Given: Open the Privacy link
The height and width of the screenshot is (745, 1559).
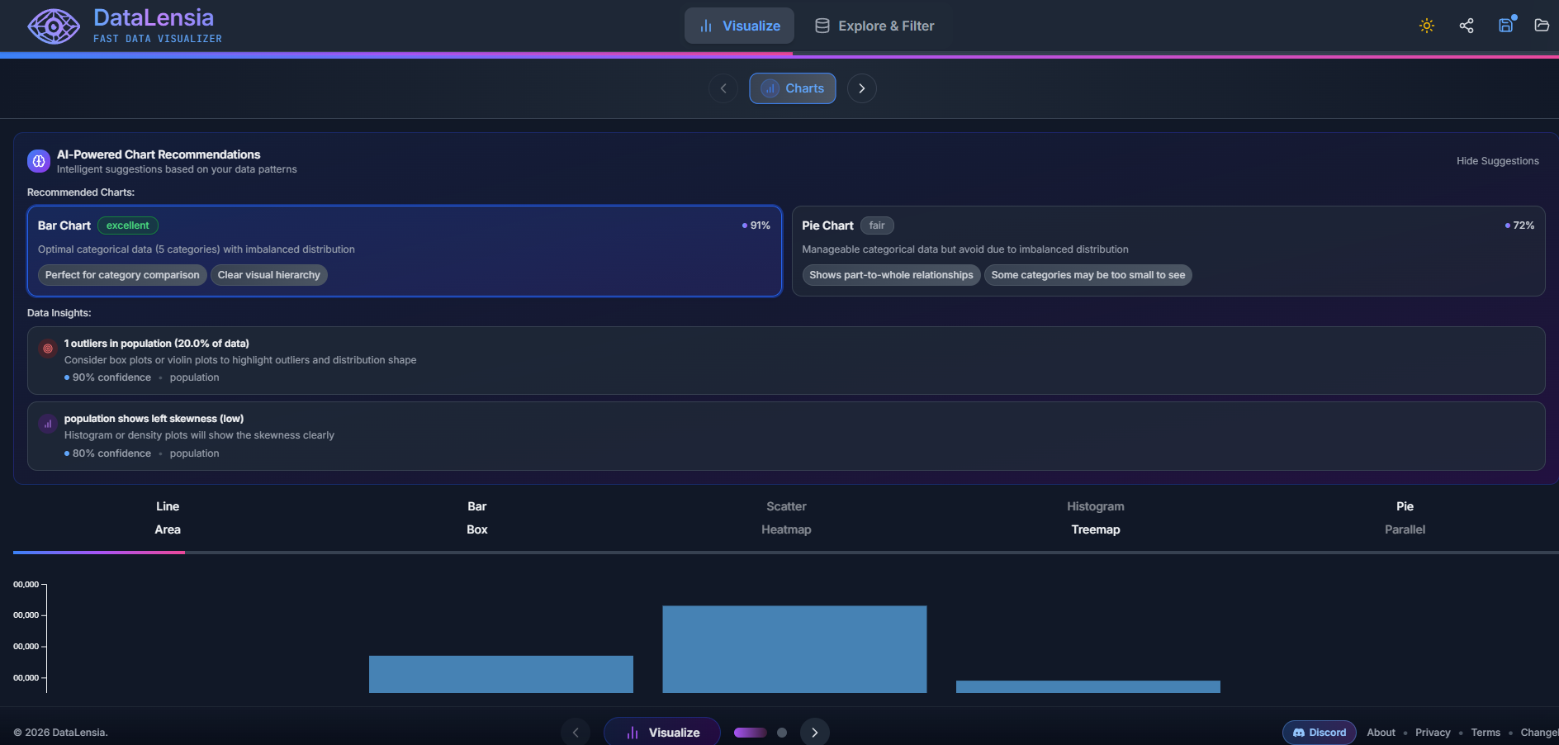Looking at the screenshot, I should [1433, 733].
